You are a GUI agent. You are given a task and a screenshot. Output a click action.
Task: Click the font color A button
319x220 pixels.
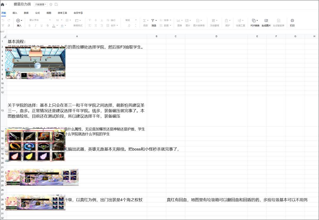pyautogui.click(x=53, y=26)
